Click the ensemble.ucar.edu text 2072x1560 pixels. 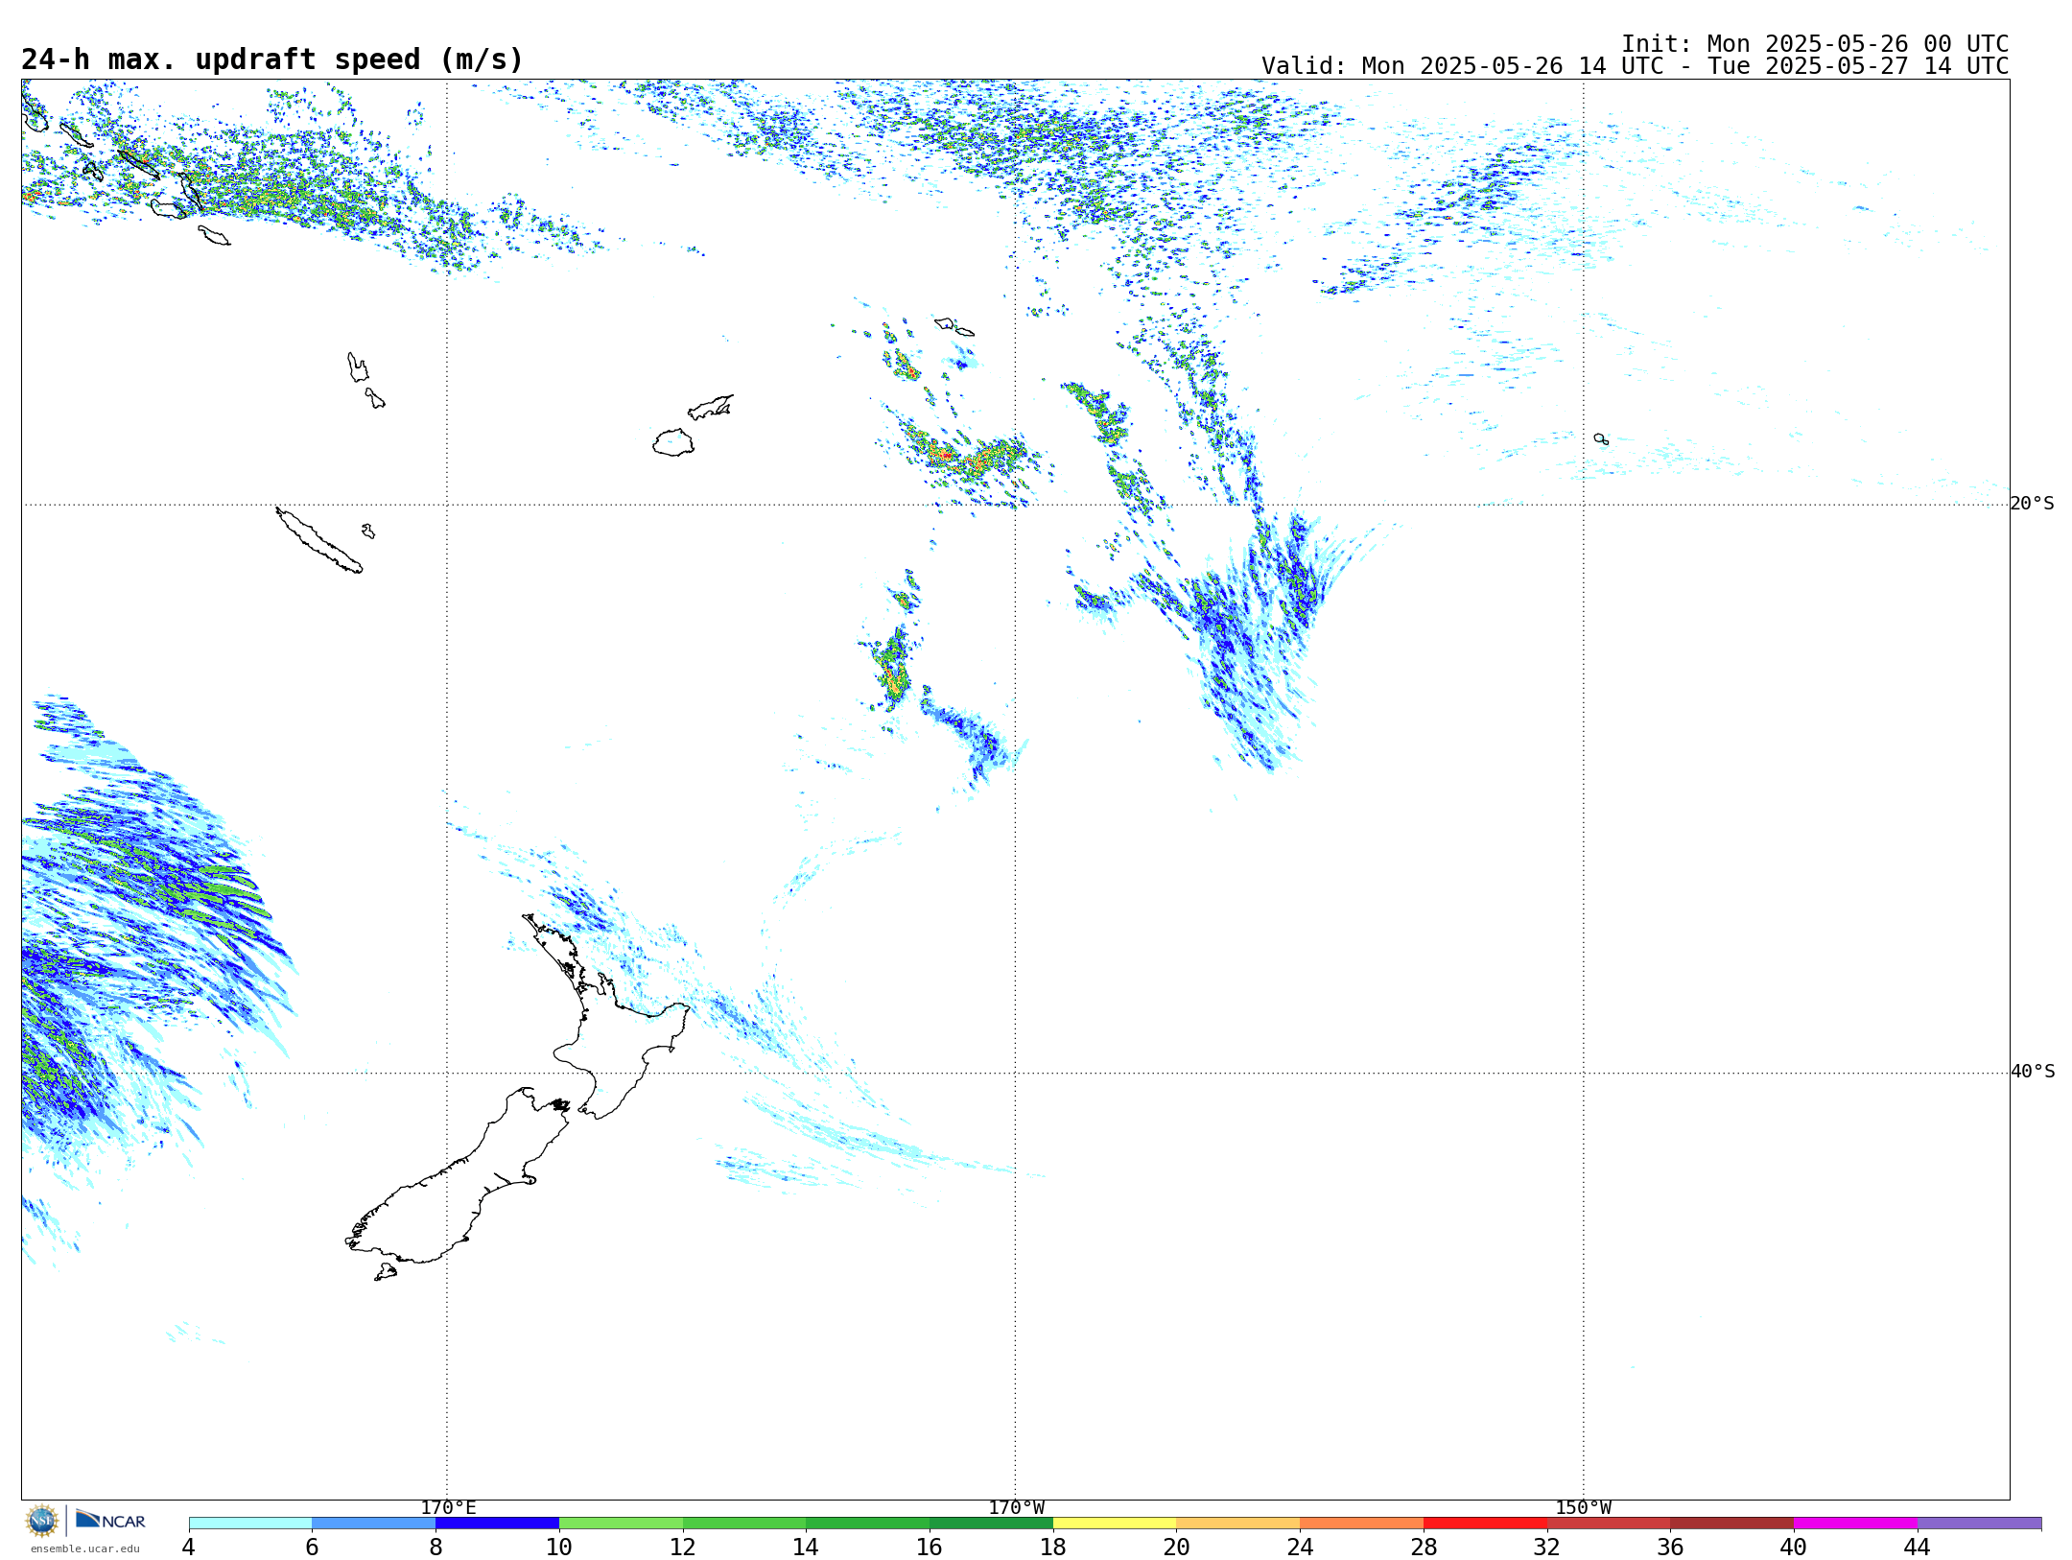tap(84, 1548)
